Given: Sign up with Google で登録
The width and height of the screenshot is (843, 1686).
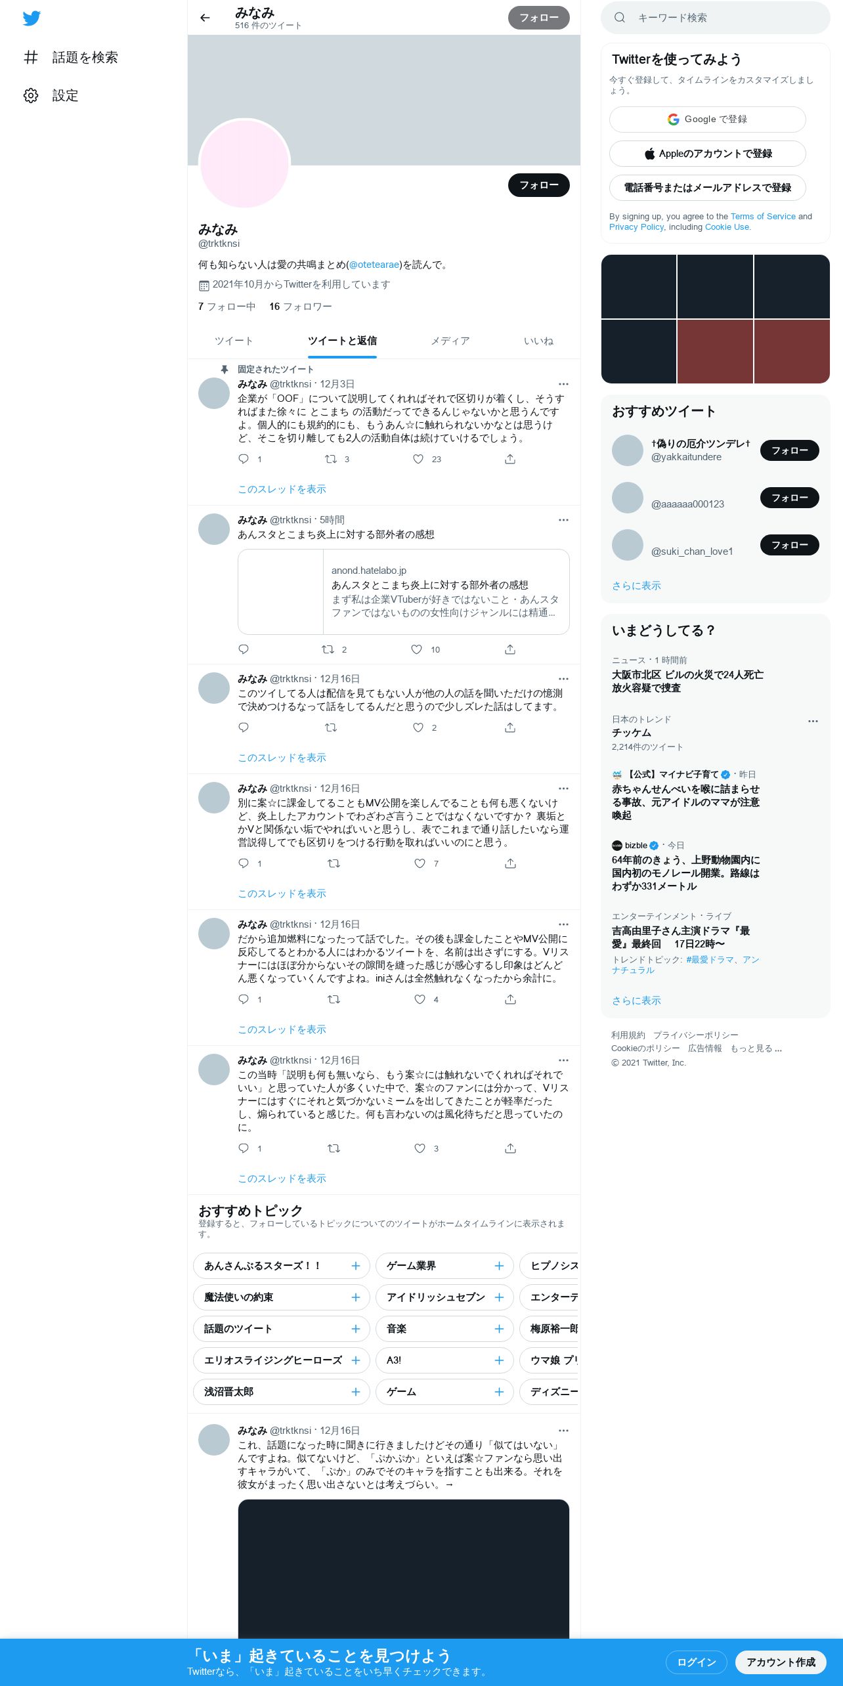Looking at the screenshot, I should click(x=707, y=119).
